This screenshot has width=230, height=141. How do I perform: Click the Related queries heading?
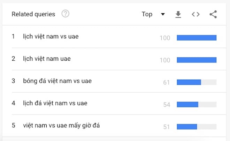coord(33,14)
